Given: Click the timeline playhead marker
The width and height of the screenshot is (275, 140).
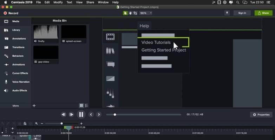Looking at the screenshot, I should coord(68,128).
